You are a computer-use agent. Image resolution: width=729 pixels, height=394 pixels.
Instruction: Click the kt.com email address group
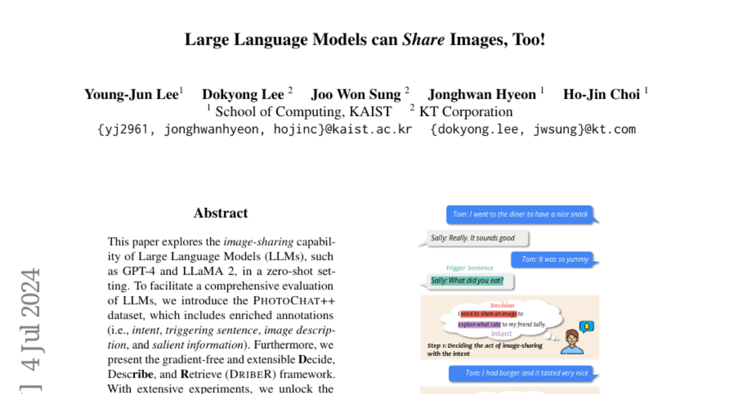[x=533, y=129]
